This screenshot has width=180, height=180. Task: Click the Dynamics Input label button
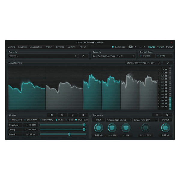(x=98, y=120)
